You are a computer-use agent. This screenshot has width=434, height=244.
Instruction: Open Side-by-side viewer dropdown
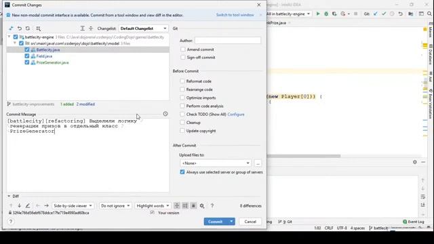click(73, 206)
